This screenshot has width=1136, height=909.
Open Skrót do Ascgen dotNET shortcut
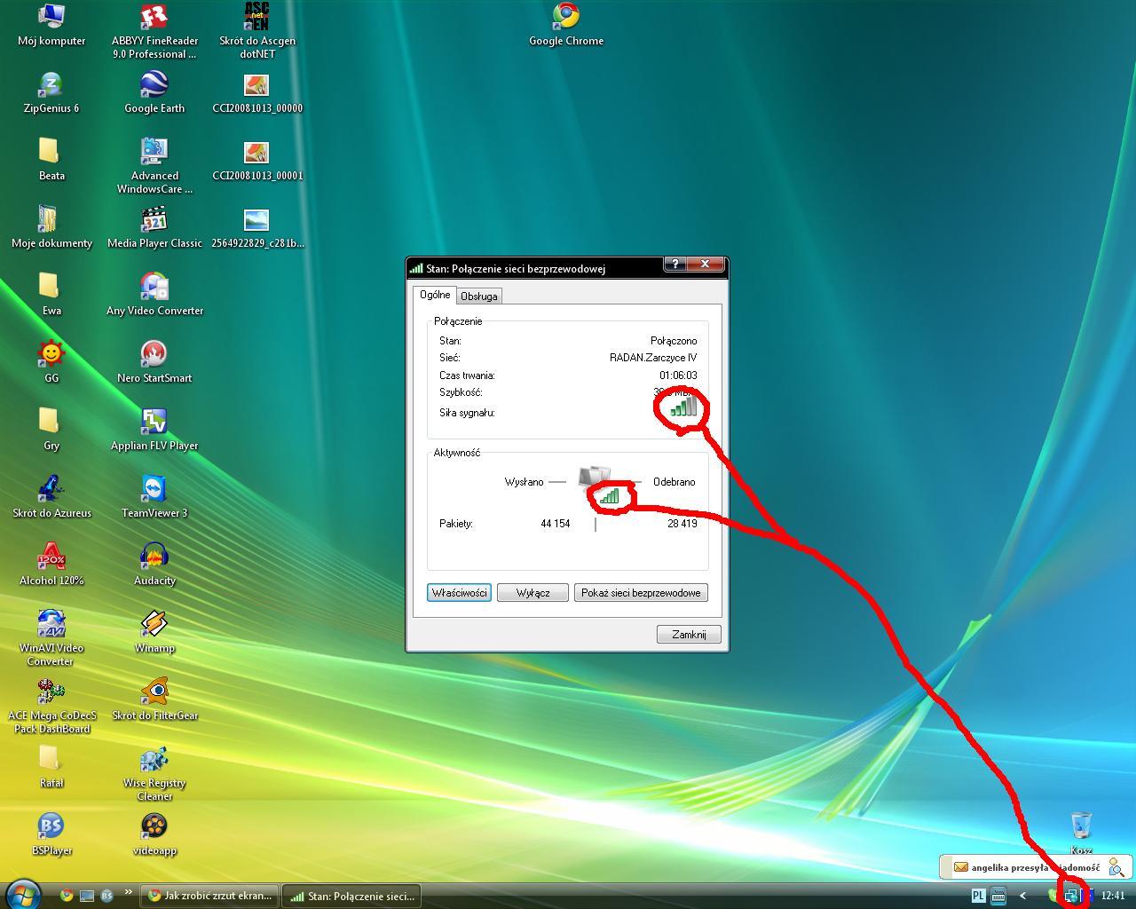[x=256, y=30]
